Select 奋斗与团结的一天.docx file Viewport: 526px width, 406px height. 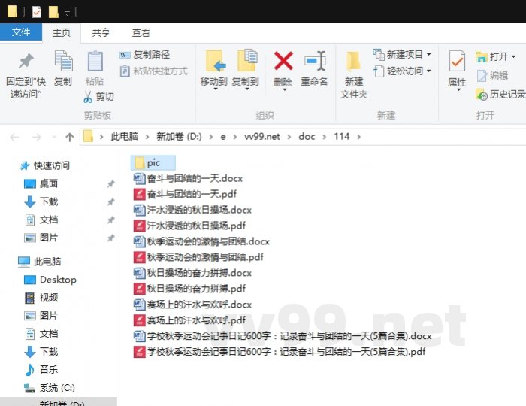[188, 178]
